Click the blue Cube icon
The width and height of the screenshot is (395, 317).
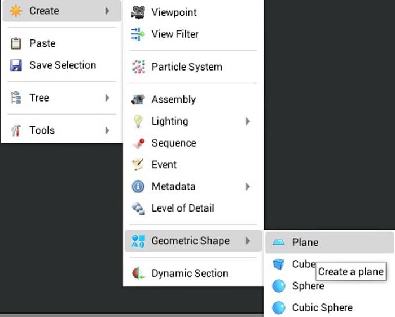pyautogui.click(x=278, y=264)
